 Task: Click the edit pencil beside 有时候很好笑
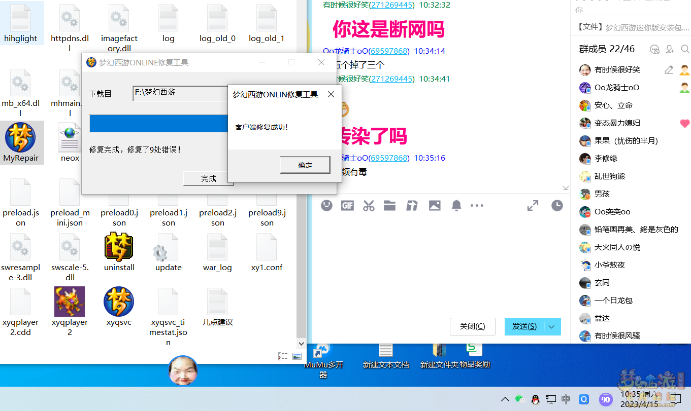pyautogui.click(x=669, y=70)
